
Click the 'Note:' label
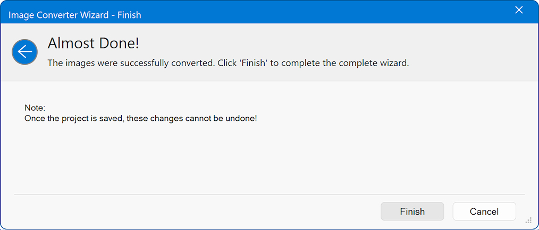35,108
